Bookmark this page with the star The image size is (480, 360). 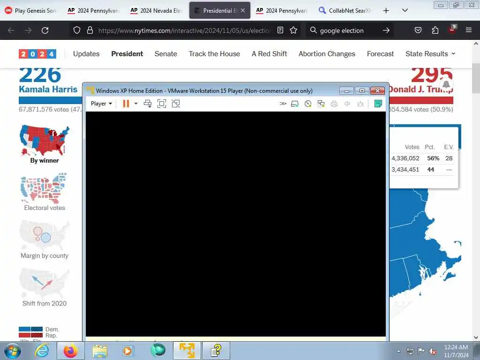[293, 30]
